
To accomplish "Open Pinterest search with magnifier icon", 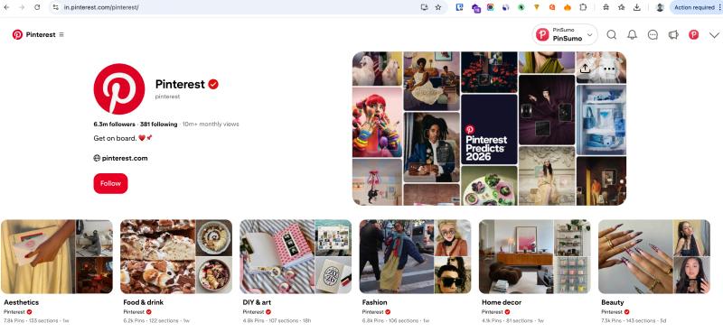I will coord(612,34).
